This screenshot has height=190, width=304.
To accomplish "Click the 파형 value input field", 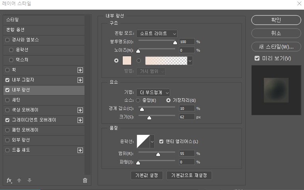I will click(187, 162).
